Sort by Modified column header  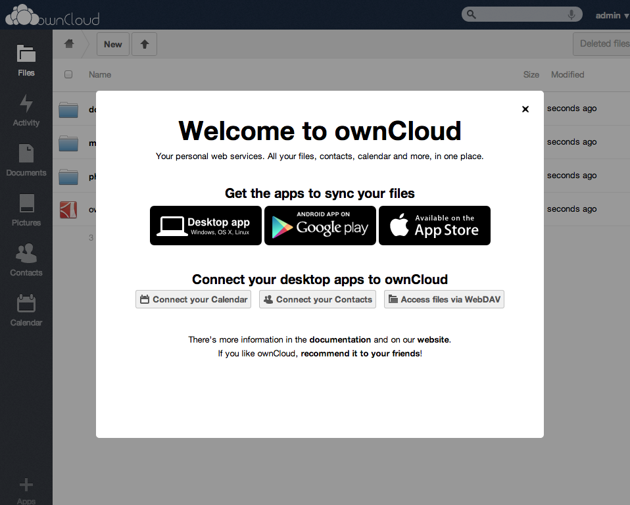click(568, 74)
